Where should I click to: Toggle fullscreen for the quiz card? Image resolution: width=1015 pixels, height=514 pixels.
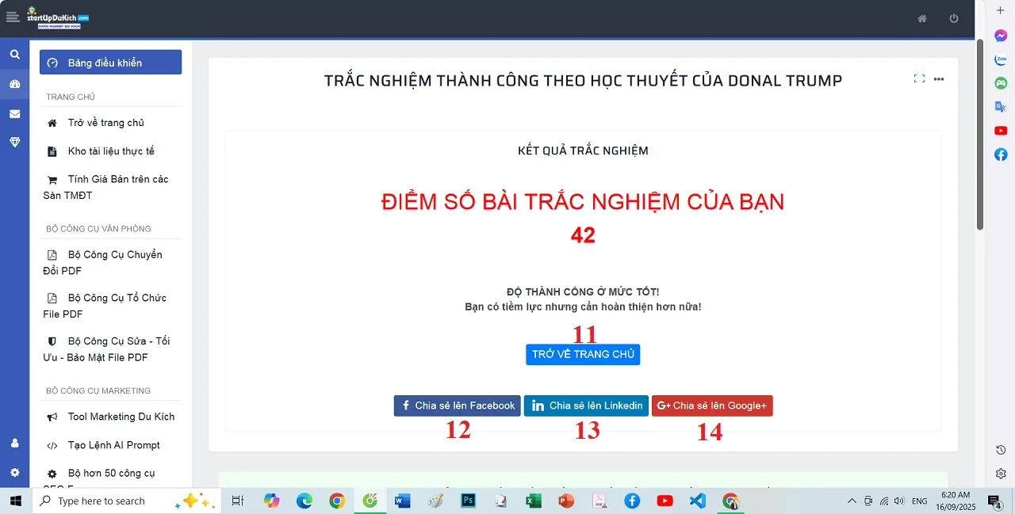pyautogui.click(x=919, y=78)
